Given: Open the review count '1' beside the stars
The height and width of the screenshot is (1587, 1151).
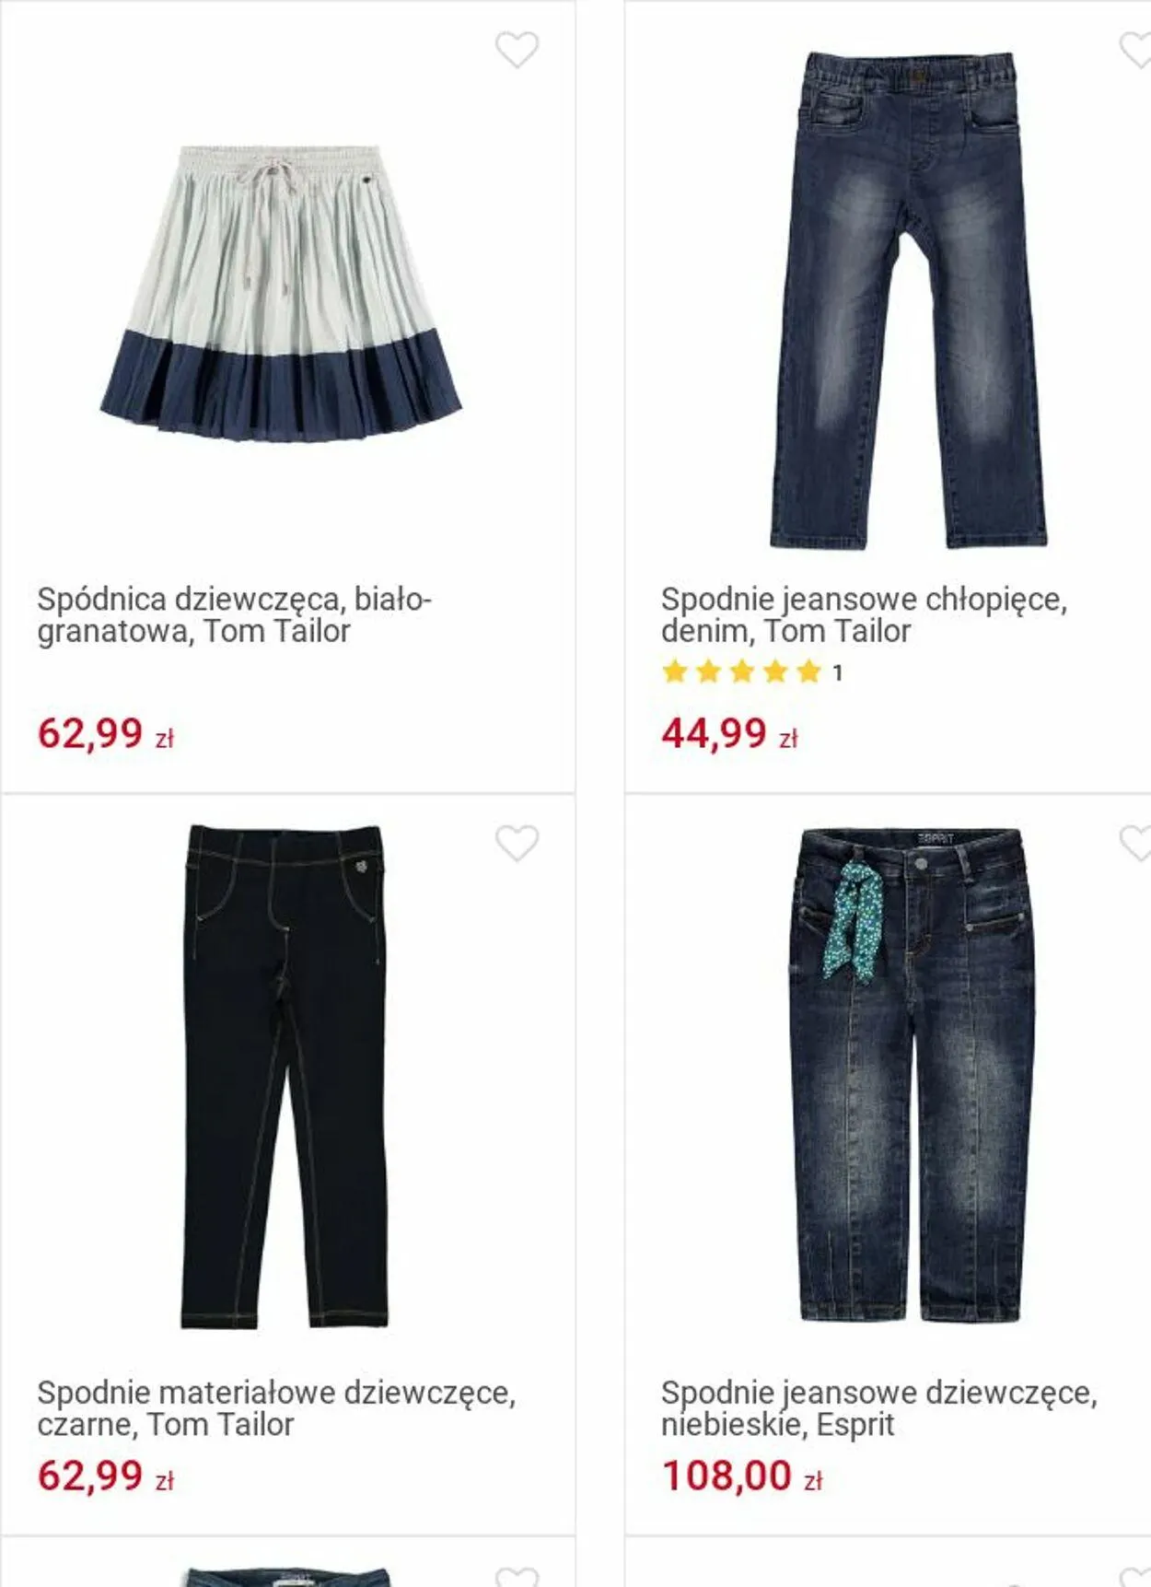Looking at the screenshot, I should (837, 673).
